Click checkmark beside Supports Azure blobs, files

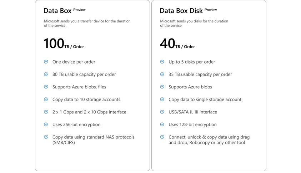46,87
